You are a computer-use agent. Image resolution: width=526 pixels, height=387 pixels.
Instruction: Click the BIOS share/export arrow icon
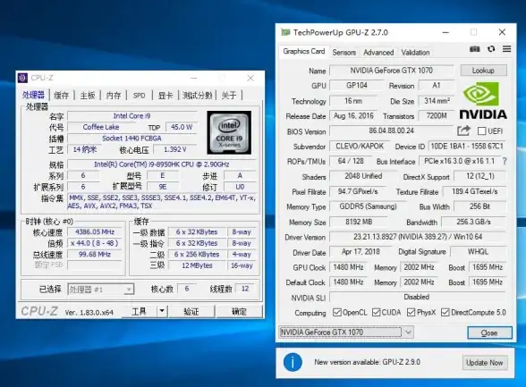click(463, 130)
